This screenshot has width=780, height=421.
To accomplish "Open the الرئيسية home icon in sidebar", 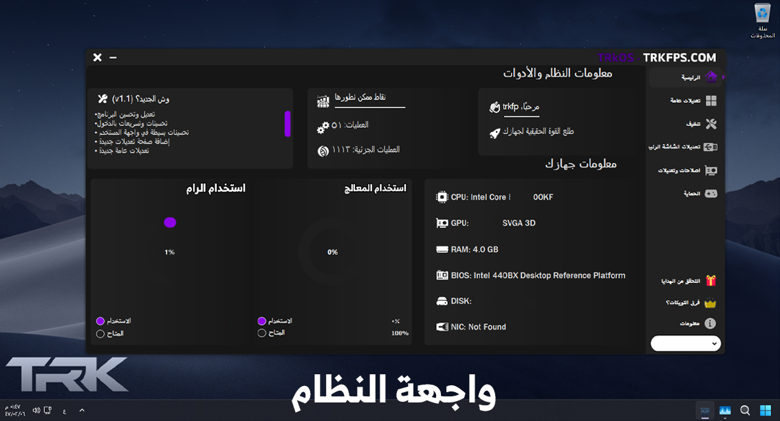I will click(711, 77).
